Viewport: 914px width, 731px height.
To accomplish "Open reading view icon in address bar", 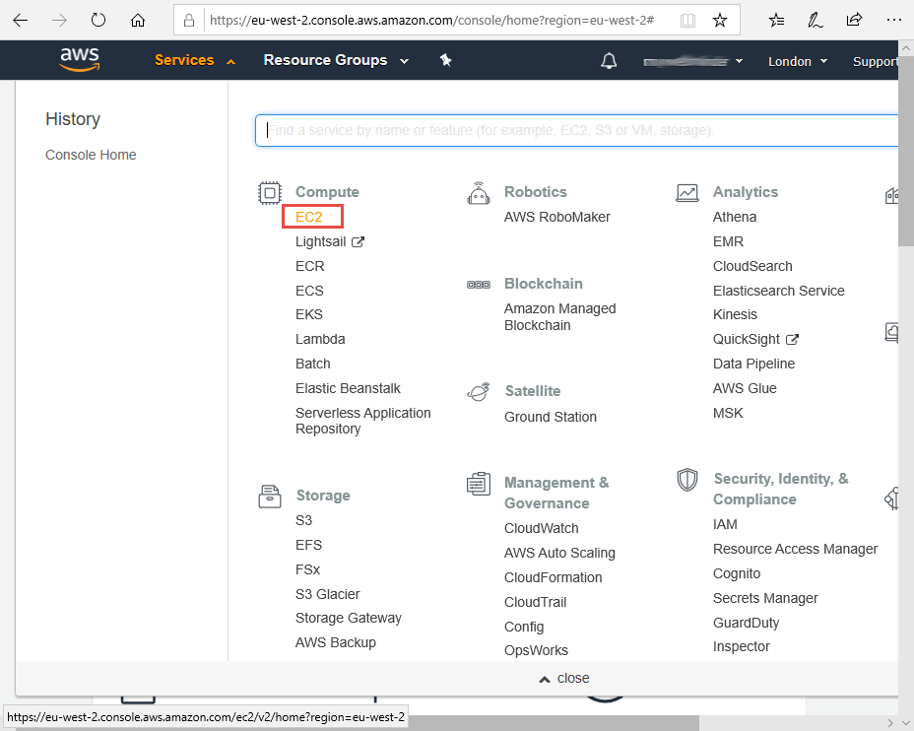I will [x=687, y=21].
